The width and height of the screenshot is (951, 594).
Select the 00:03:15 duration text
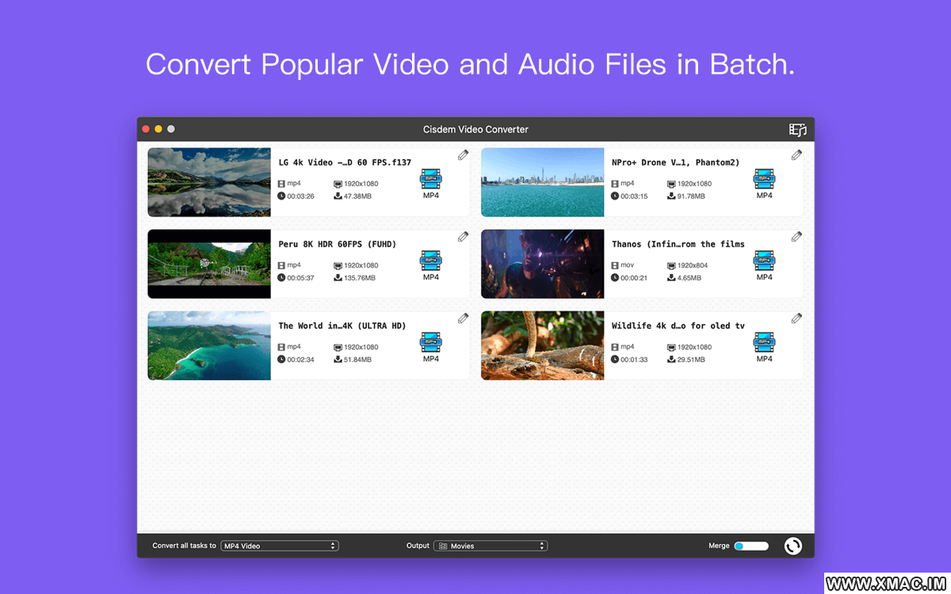634,196
